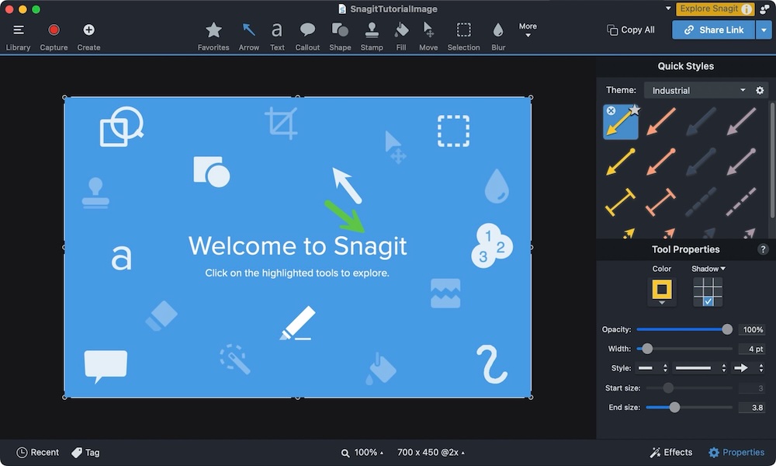Select the Selection tool
Viewport: 776px width, 466px height.
[x=464, y=37]
